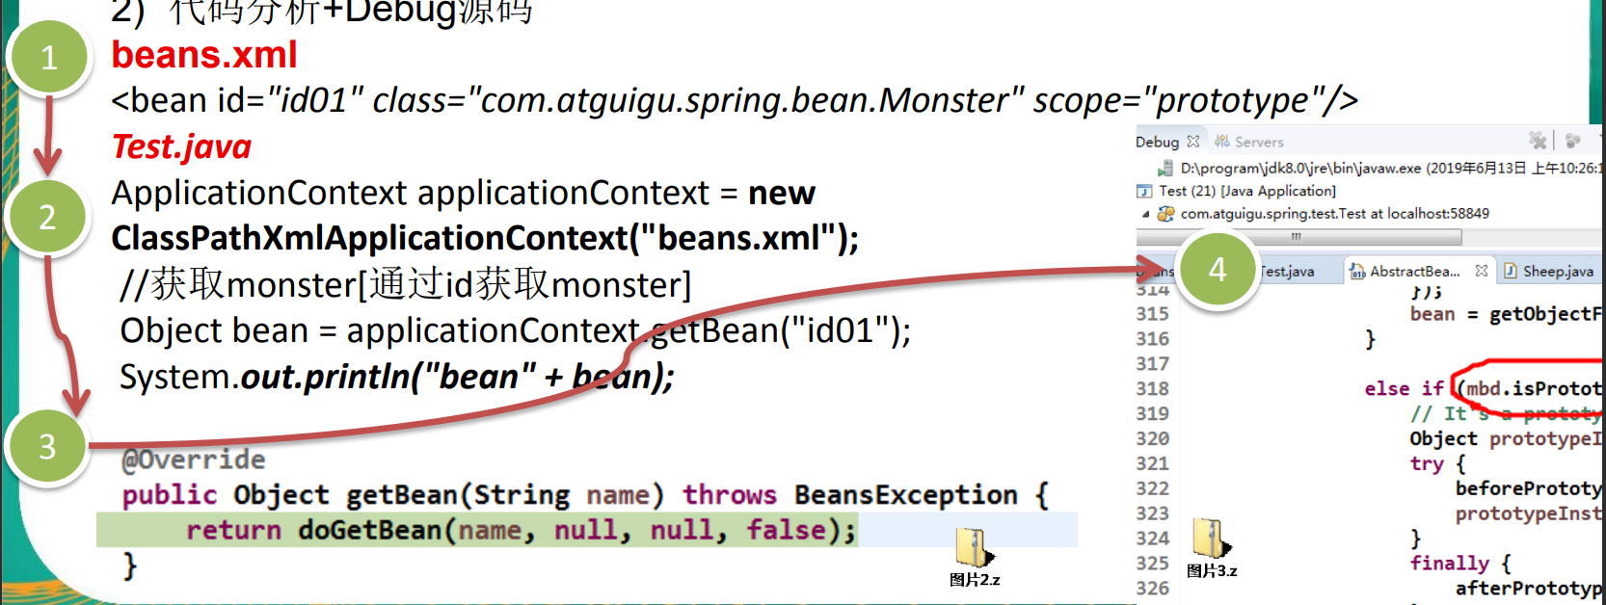The height and width of the screenshot is (605, 1606).
Task: Click line number 325 in the editor gutter
Action: (1152, 563)
